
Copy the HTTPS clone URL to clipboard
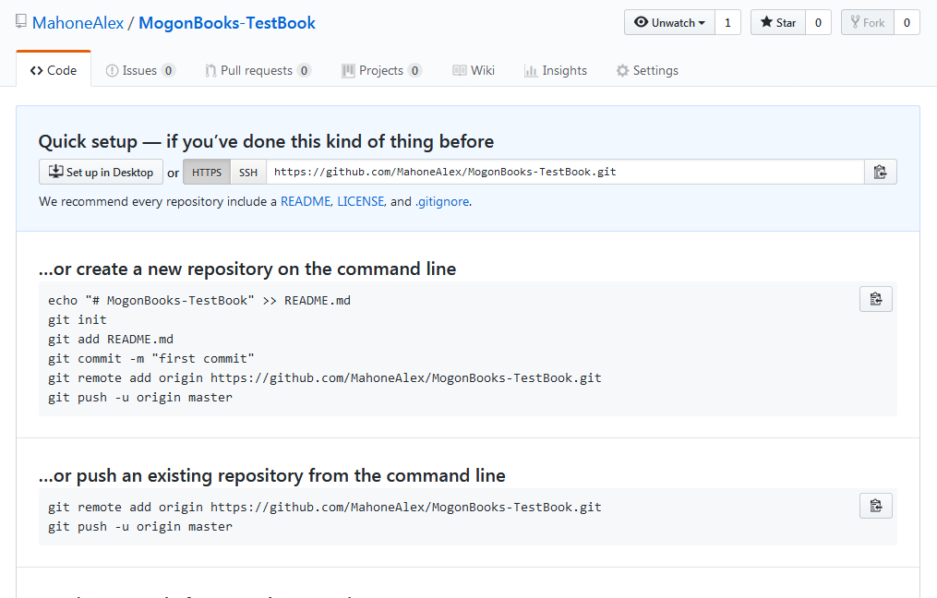[x=880, y=171]
